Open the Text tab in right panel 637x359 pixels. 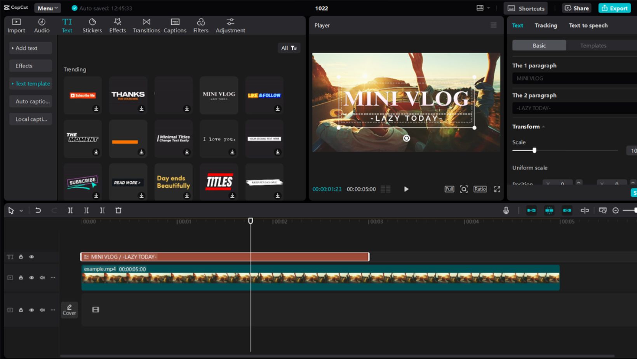pos(517,25)
